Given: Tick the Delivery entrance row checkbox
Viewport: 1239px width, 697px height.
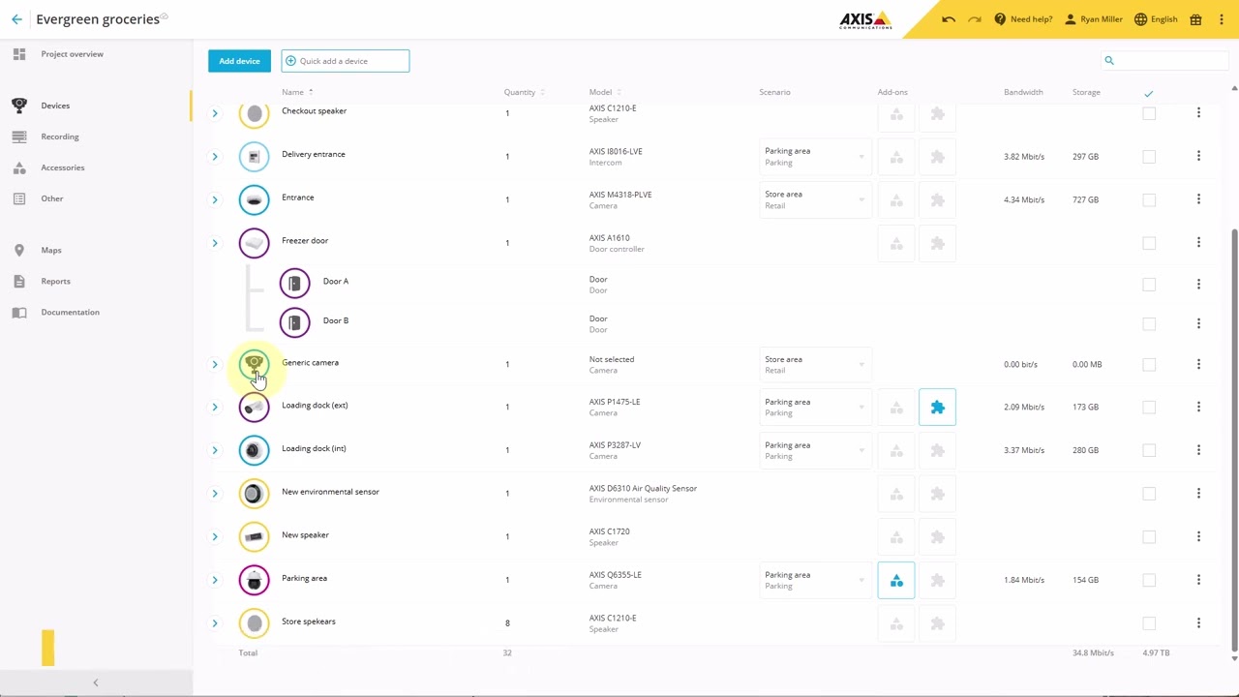Looking at the screenshot, I should point(1149,156).
